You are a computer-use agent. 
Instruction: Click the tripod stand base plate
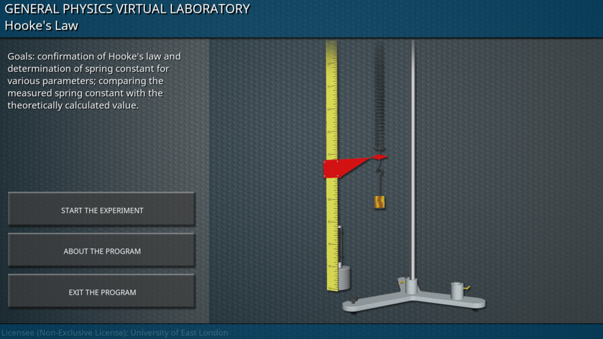click(x=412, y=300)
